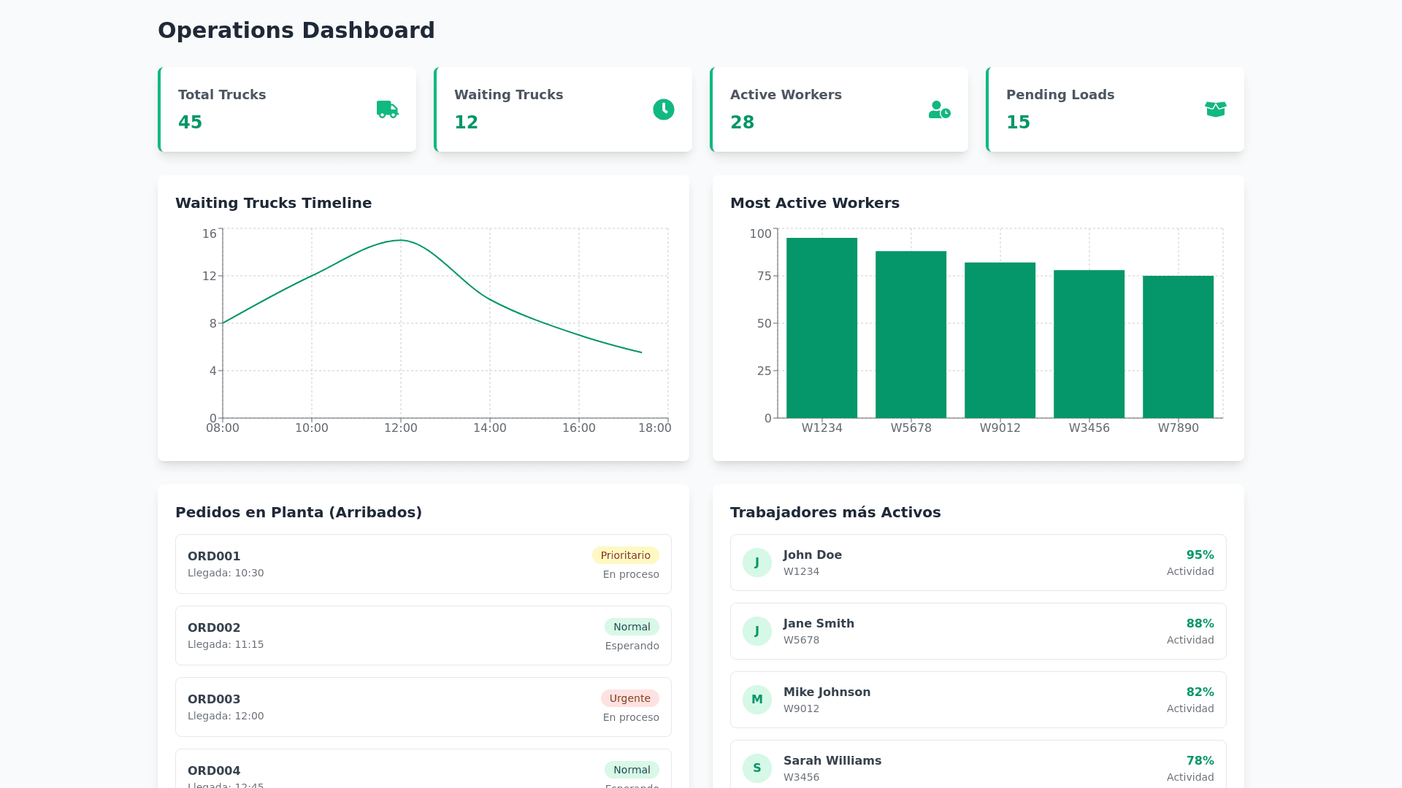Click the Normal badge on ORD002
This screenshot has width=1402, height=788.
point(631,627)
